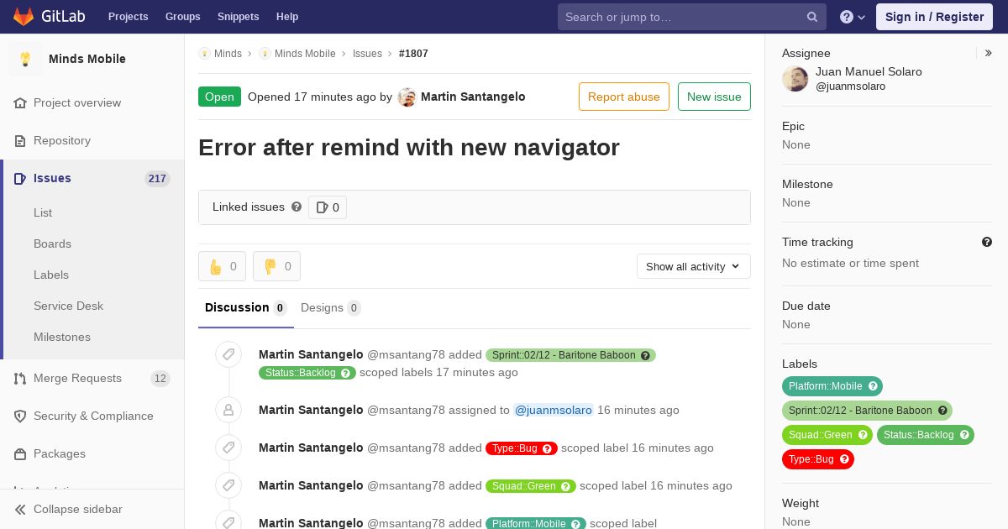Click the sidebar Platform::Mobile label

(x=832, y=386)
